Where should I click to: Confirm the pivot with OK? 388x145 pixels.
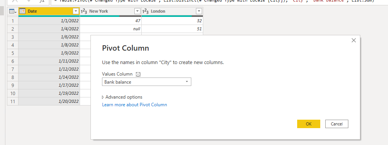coord(309,124)
